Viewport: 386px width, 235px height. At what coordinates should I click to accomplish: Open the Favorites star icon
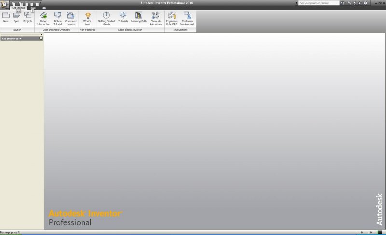click(360, 3)
